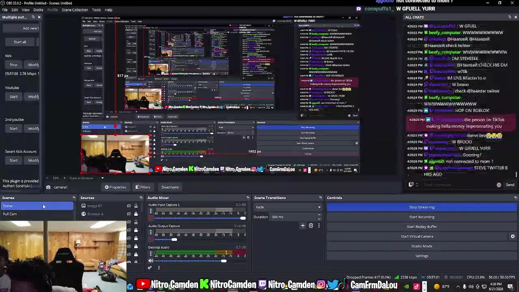The image size is (519, 292).
Task: Toggle lock on Image 67 source
Action: pos(136,206)
